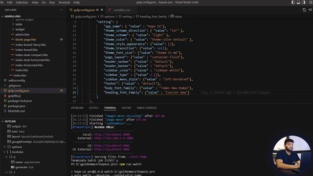Expand the table folder

19,24
